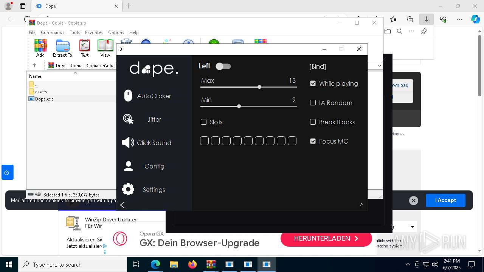This screenshot has height=272, width=484.
Task: Open the Favorites menu in WinRAR
Action: (94, 32)
